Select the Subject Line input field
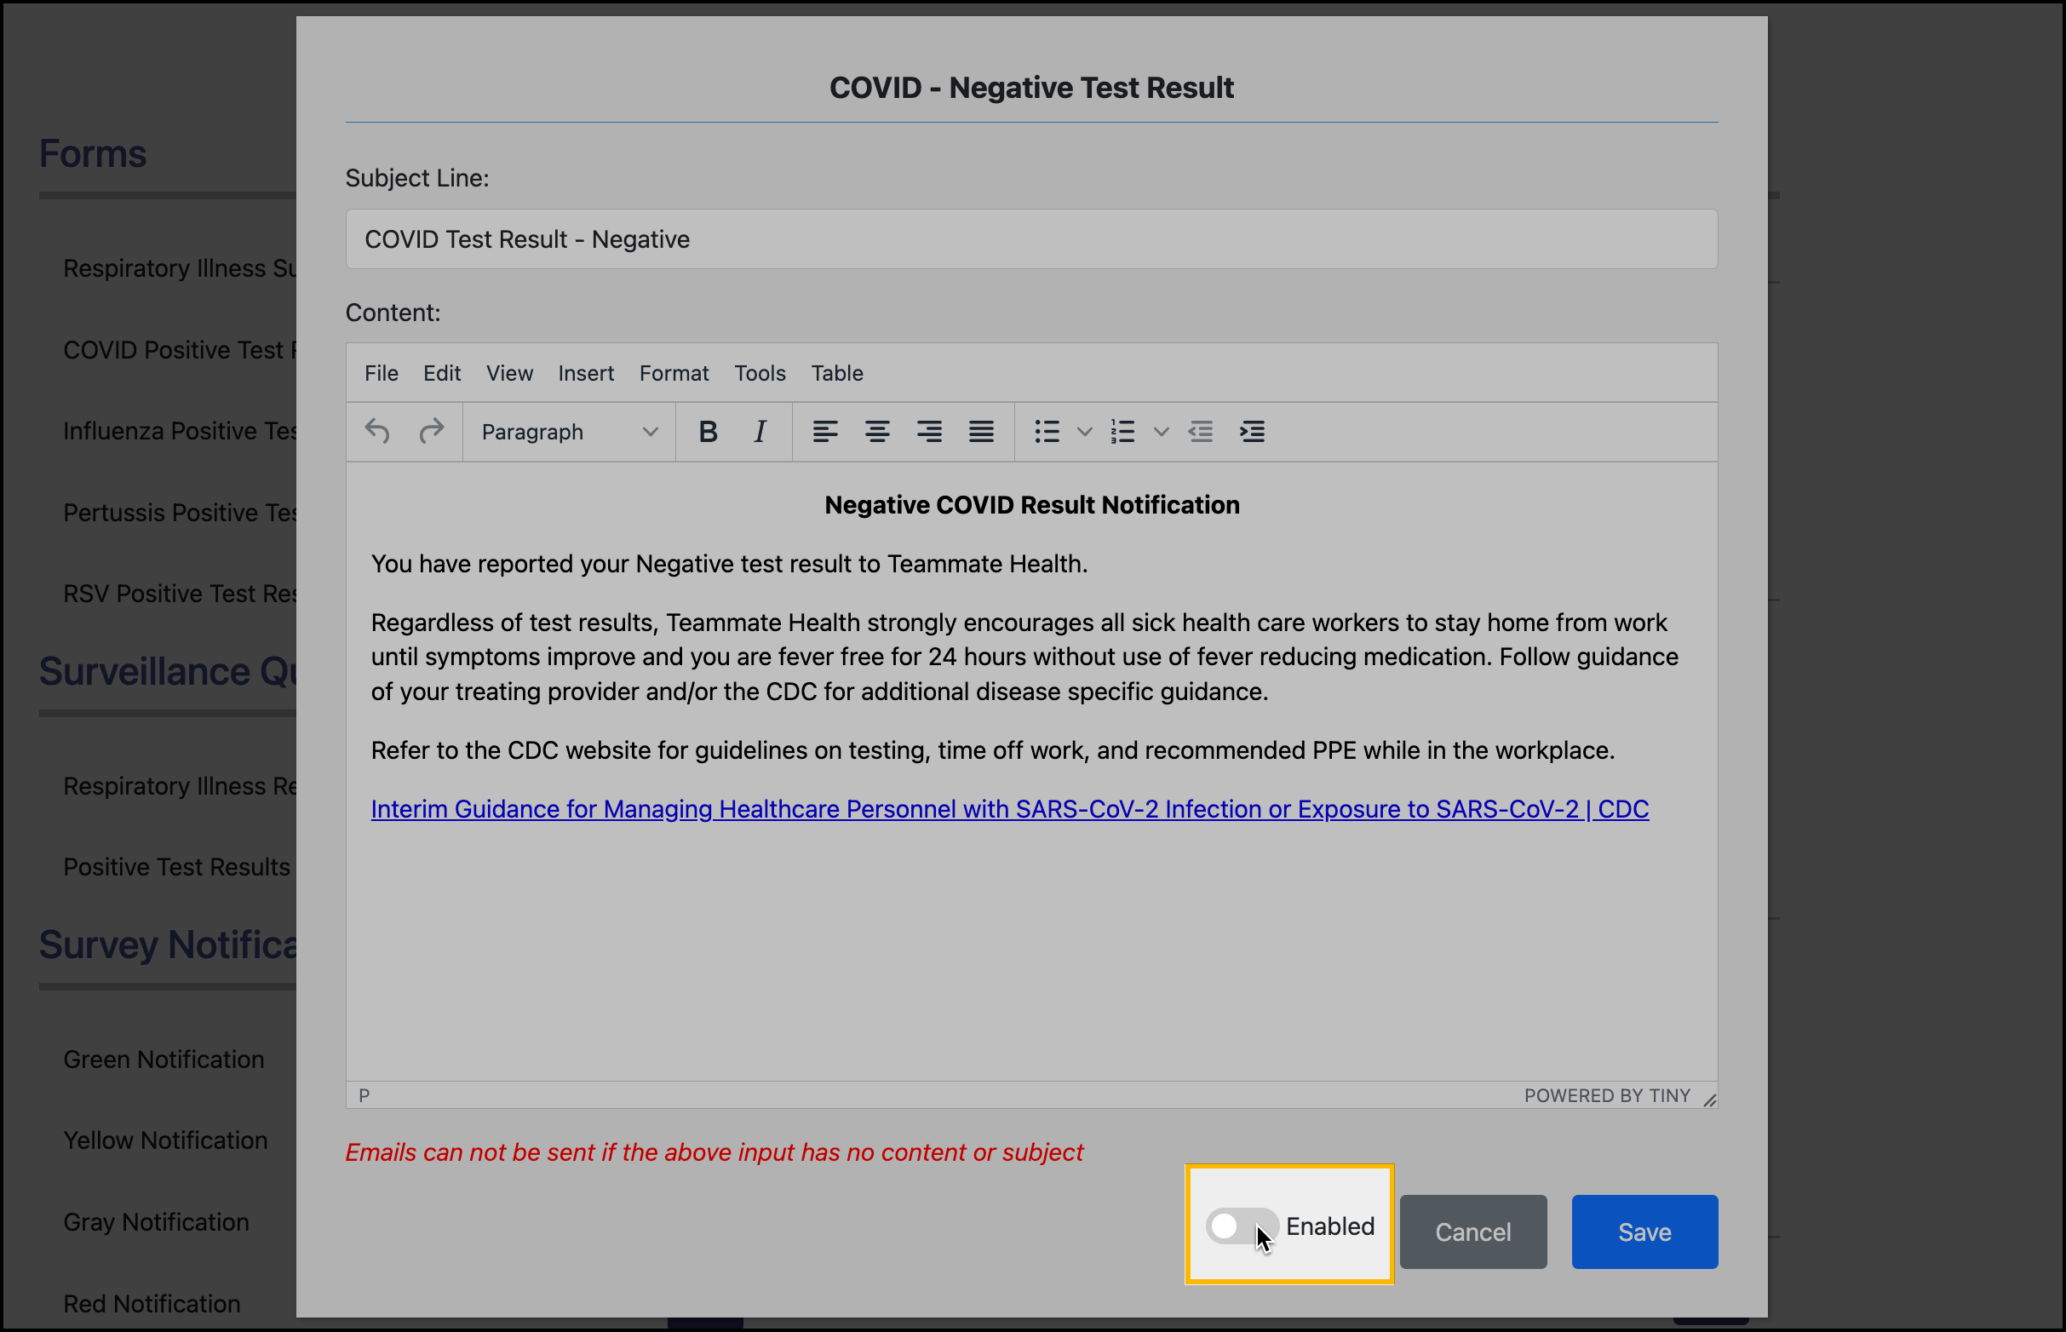Image resolution: width=2066 pixels, height=1332 pixels. pyautogui.click(x=1031, y=238)
